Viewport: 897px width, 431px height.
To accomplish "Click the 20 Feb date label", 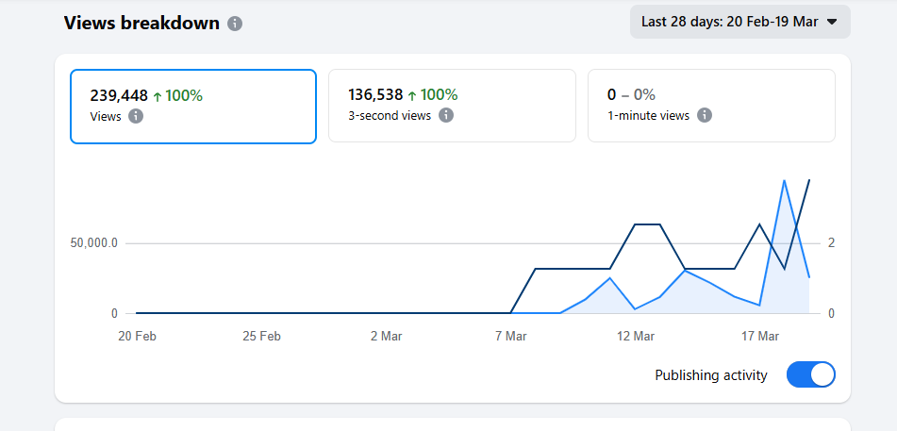I will point(137,336).
